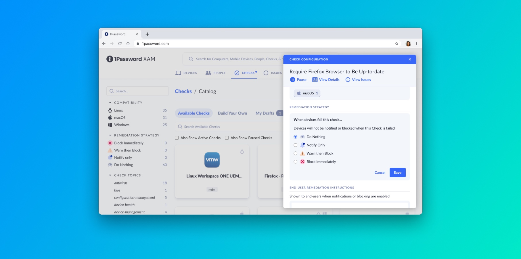Switch to Build Your Own tab

pyautogui.click(x=232, y=113)
